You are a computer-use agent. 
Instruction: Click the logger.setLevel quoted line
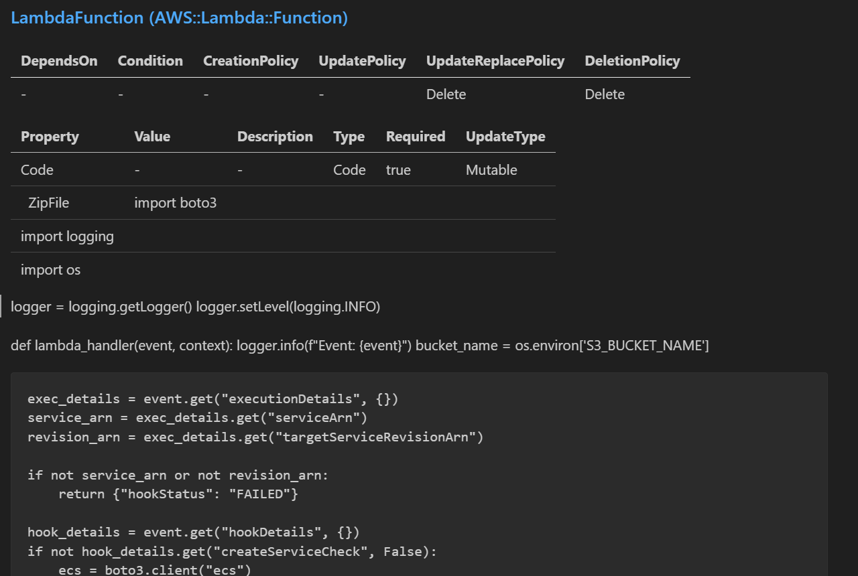click(x=196, y=307)
